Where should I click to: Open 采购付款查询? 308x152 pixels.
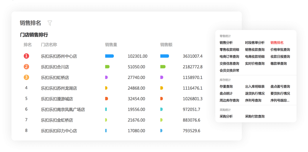coord(255,116)
